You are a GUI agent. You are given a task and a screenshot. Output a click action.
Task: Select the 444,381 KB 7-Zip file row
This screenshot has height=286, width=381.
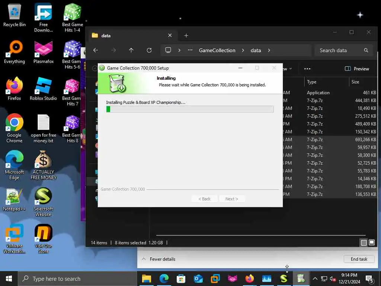(330, 101)
